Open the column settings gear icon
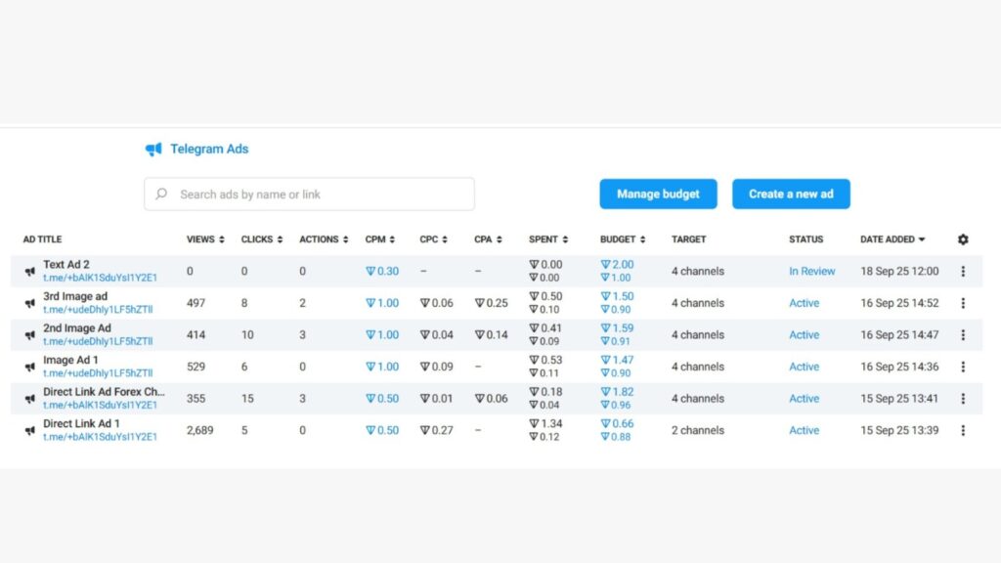Viewport: 1001px width, 563px height. [x=963, y=238]
